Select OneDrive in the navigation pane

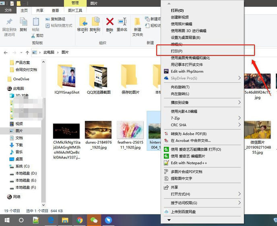point(19,79)
